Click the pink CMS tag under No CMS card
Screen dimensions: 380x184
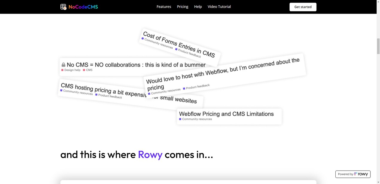[x=89, y=70]
